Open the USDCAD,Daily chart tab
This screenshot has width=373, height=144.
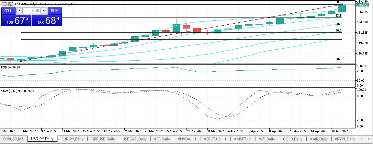134,139
